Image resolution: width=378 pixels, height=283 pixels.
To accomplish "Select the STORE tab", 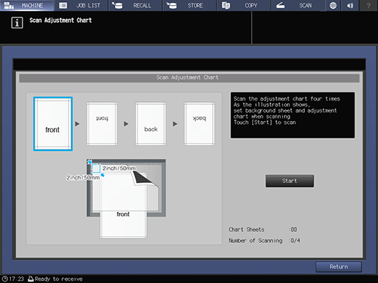I will click(189, 5).
